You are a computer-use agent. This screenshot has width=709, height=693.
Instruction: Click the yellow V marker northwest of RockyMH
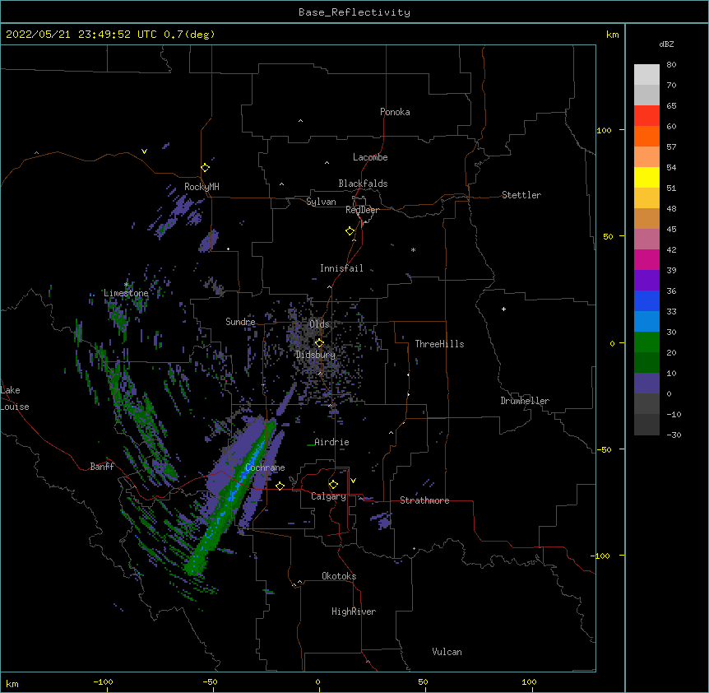pos(144,151)
